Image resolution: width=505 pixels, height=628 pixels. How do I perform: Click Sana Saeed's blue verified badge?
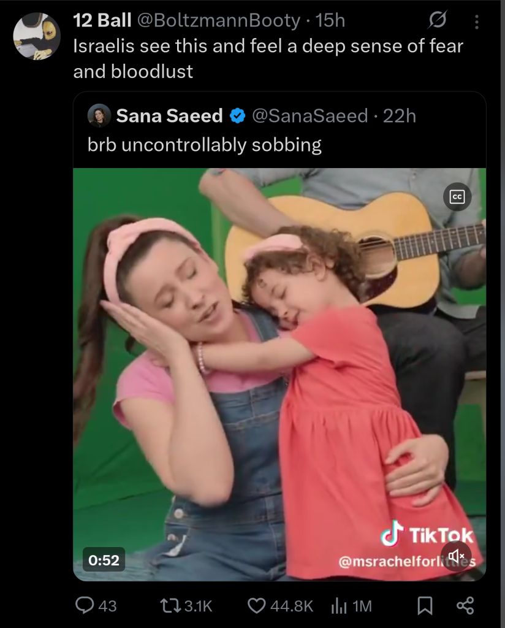[x=238, y=116]
